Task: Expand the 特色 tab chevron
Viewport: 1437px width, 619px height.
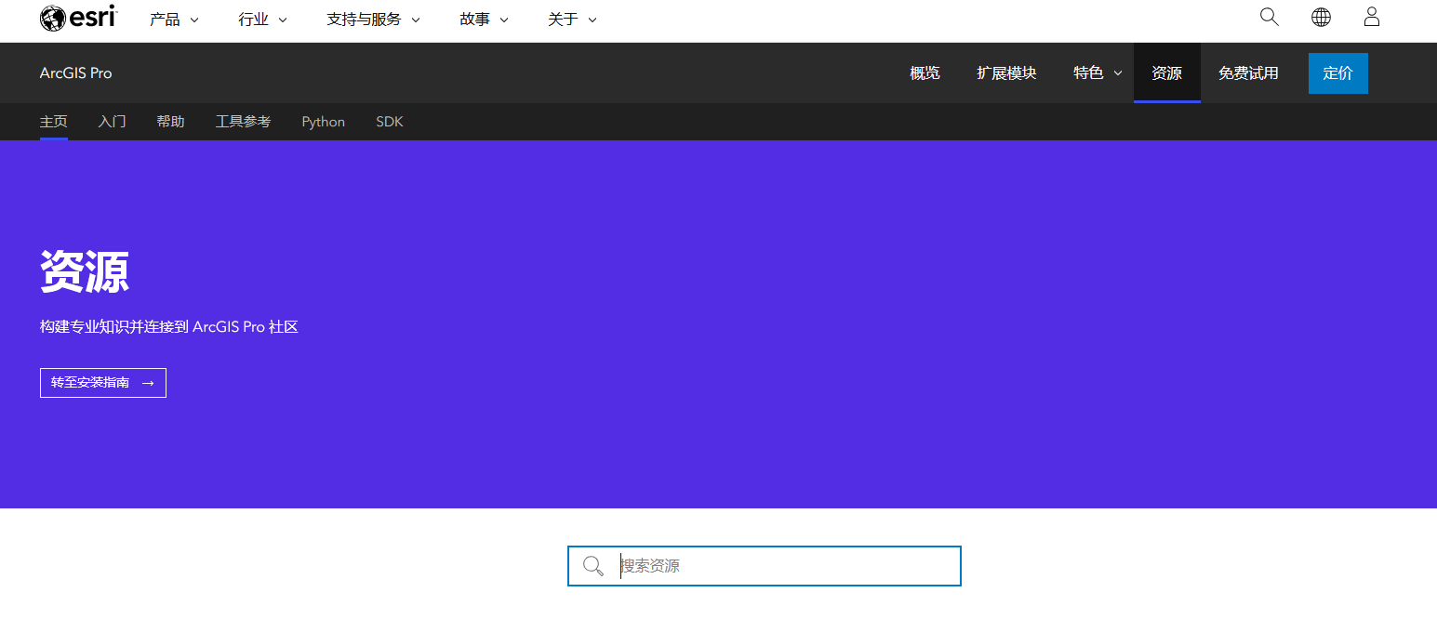Action: 1118,72
